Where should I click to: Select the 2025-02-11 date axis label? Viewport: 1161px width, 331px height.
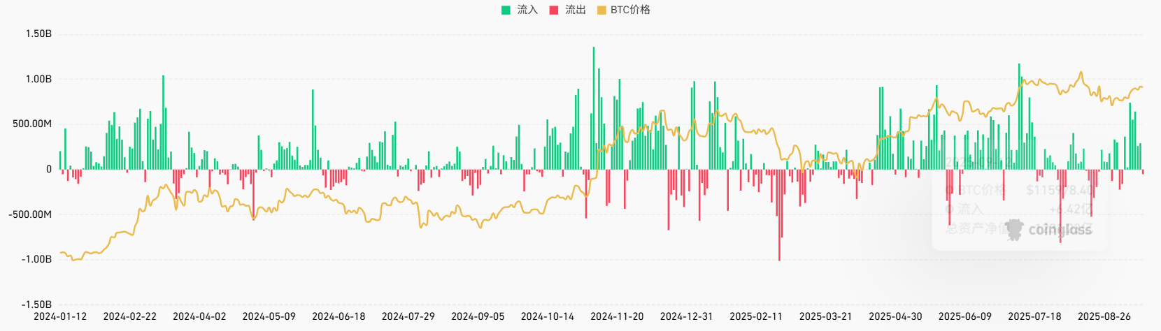(756, 316)
